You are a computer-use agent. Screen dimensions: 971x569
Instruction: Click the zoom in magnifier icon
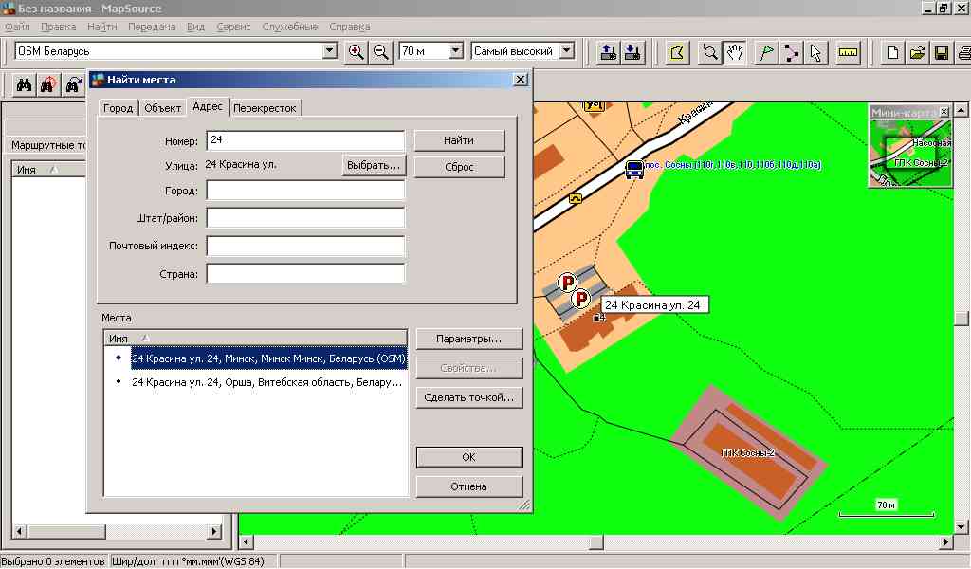click(x=357, y=52)
